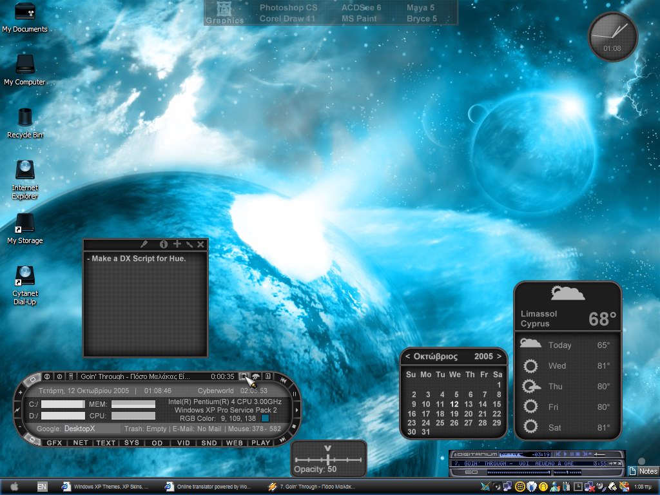Screen dimensions: 660x495
Task: Go to the next month in the calendar
Action: [500, 356]
